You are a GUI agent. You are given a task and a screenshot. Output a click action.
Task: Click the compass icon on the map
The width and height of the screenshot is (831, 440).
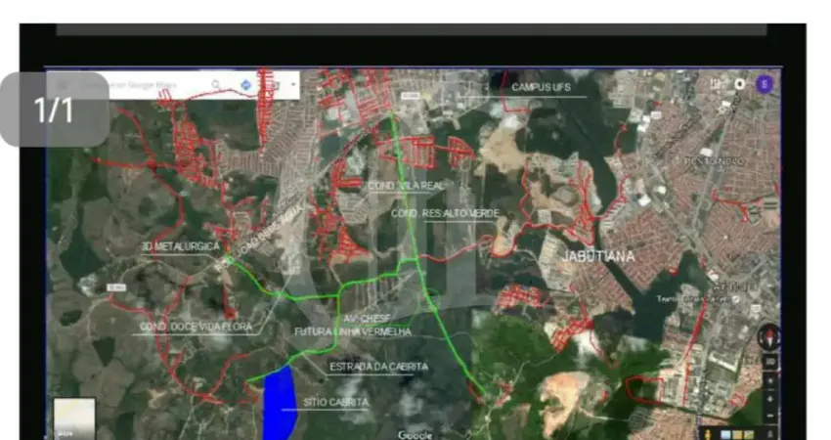pyautogui.click(x=768, y=337)
